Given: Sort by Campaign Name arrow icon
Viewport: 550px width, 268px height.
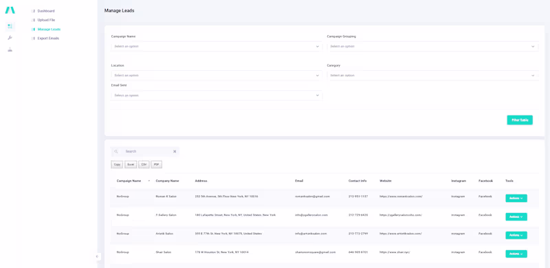Looking at the screenshot, I should pyautogui.click(x=149, y=181).
